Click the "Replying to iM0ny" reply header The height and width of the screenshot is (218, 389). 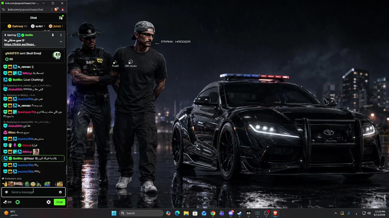click(x=20, y=95)
